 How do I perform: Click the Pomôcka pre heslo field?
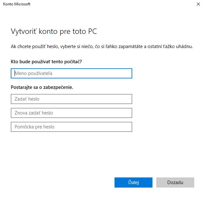(71, 127)
